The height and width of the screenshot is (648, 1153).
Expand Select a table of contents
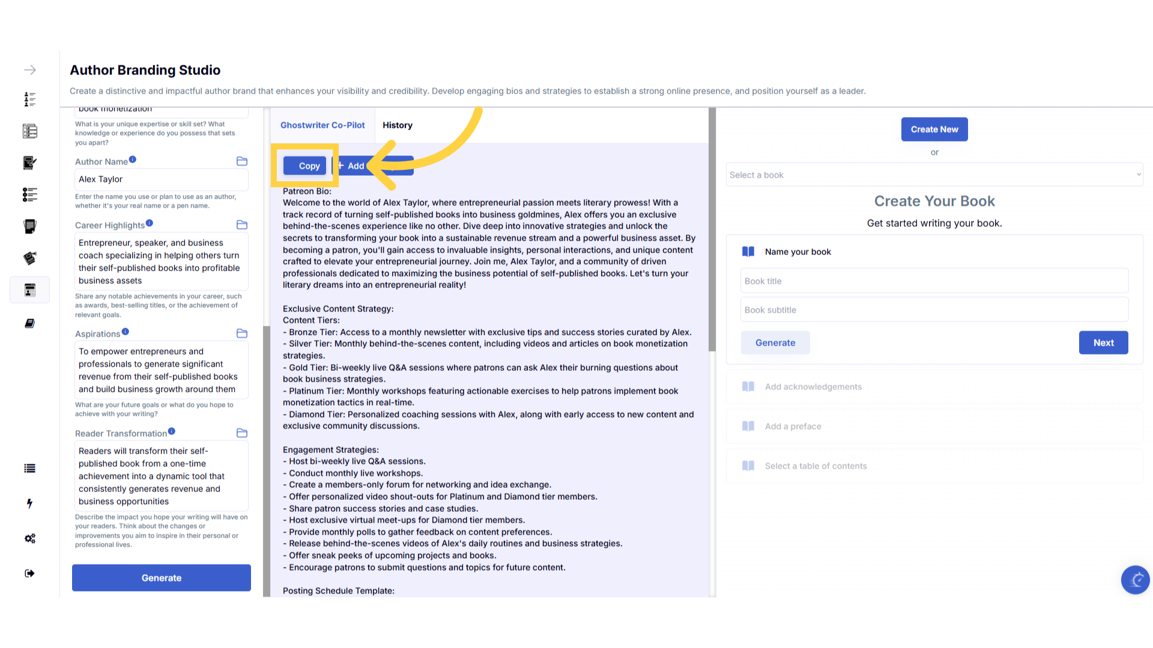pyautogui.click(x=816, y=466)
